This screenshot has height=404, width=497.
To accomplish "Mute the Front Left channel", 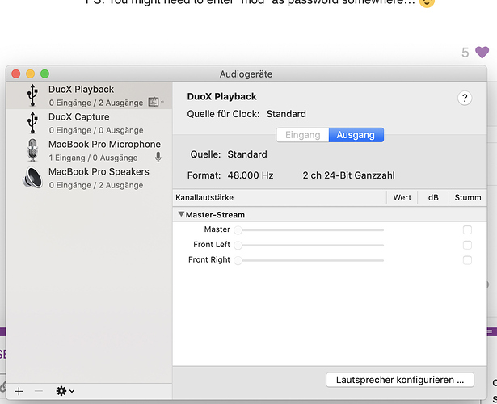I will [467, 245].
